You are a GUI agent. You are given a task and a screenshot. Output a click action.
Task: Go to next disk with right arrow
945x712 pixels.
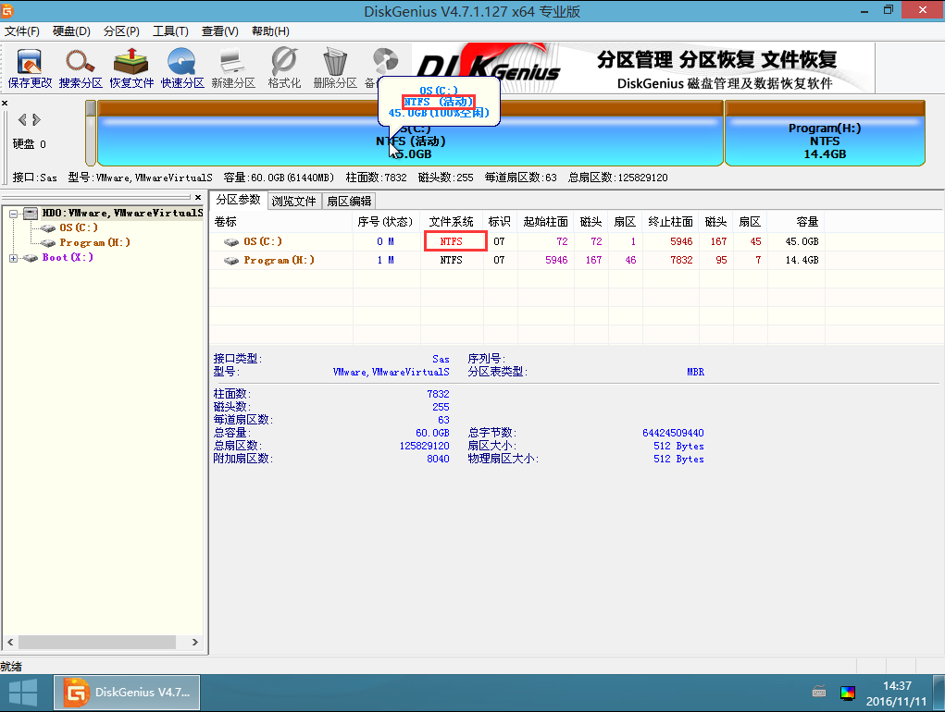click(37, 120)
